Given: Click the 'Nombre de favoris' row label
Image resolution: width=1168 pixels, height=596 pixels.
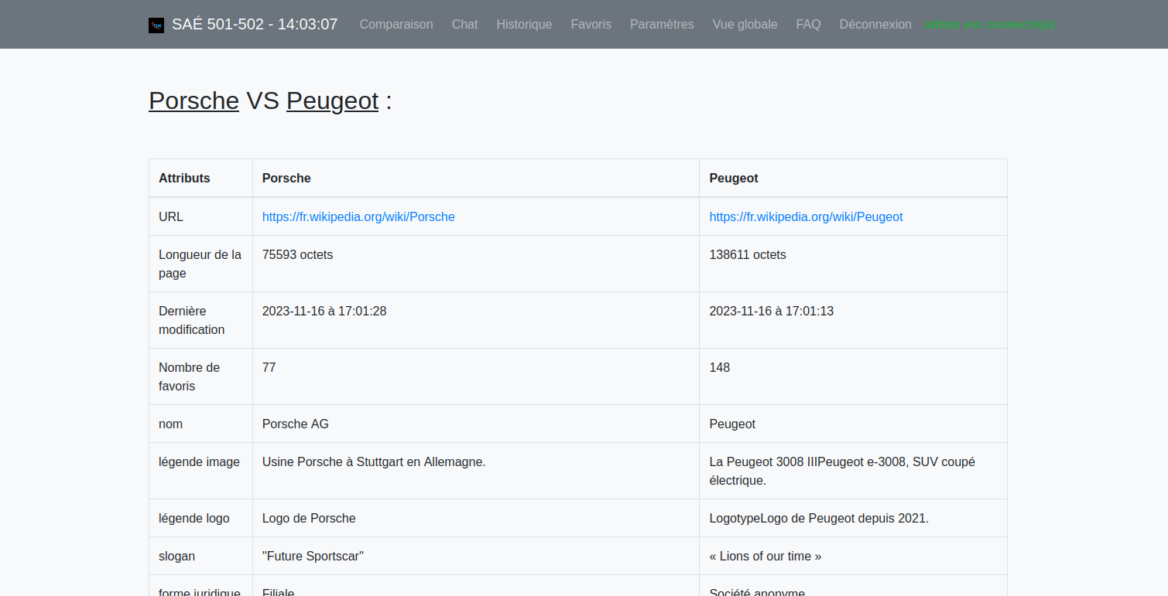Looking at the screenshot, I should (190, 376).
